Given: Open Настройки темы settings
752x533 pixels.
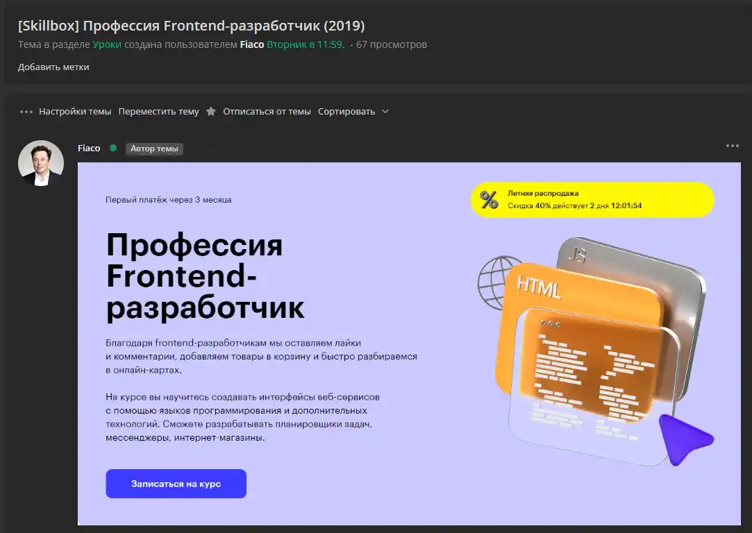Looking at the screenshot, I should click(75, 111).
